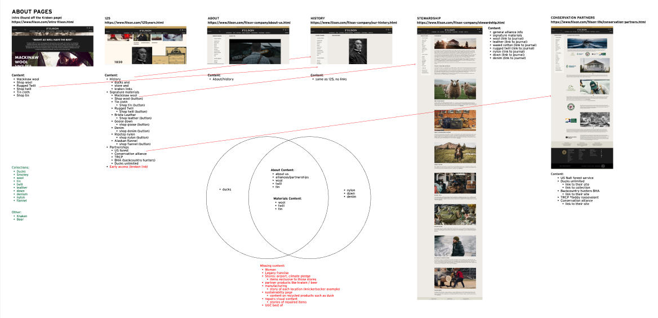Viewport: 658px width, 318px height.
Task: Select the 'UGC best of' bullet
Action: click(274, 306)
